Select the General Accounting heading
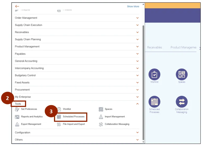Image resolution: width=202 pixels, height=146 pixels. click(26, 61)
